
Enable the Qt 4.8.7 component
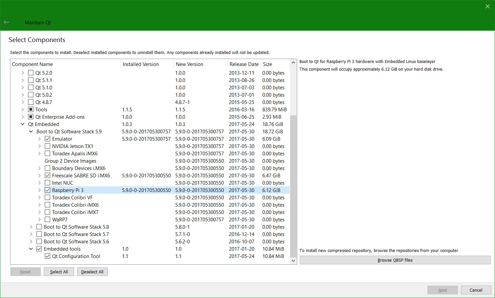click(x=31, y=102)
